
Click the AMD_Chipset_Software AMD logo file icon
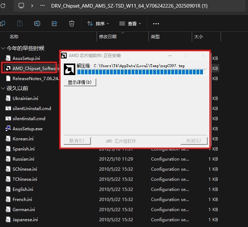point(8,68)
